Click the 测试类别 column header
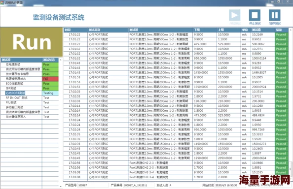Screen dimensions: 293x189 108,30
